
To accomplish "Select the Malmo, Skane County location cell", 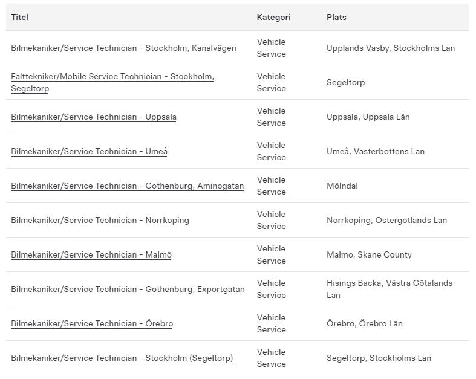I will point(369,255).
